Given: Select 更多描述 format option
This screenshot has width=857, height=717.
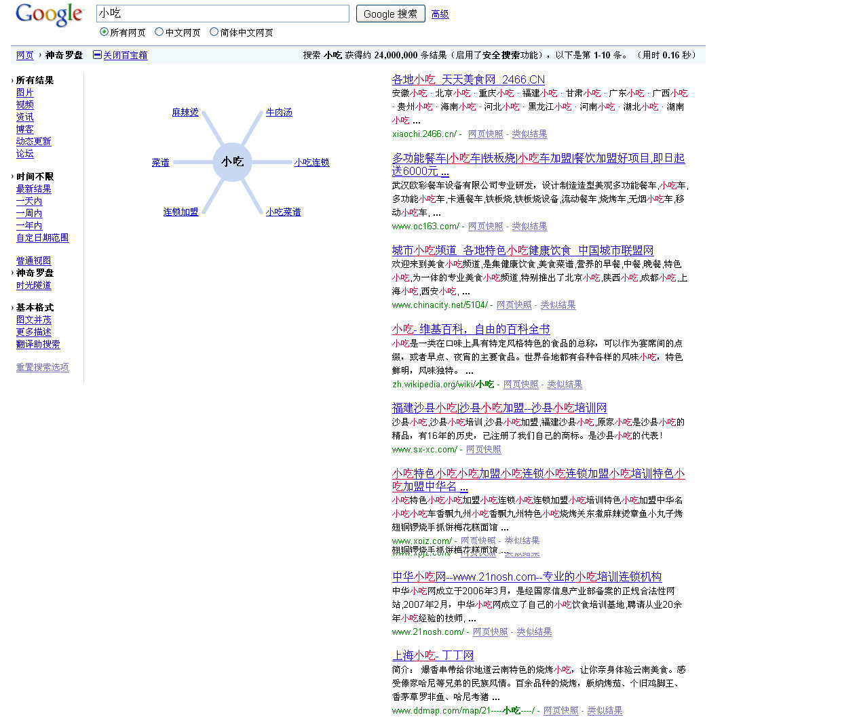Looking at the screenshot, I should [x=33, y=332].
